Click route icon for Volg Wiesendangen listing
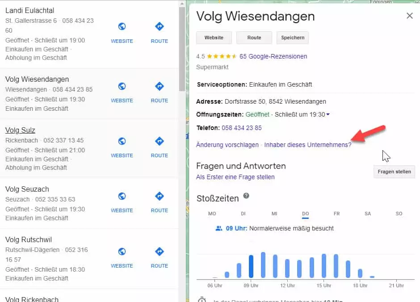Screen dimensions: 420x302 point(160,86)
